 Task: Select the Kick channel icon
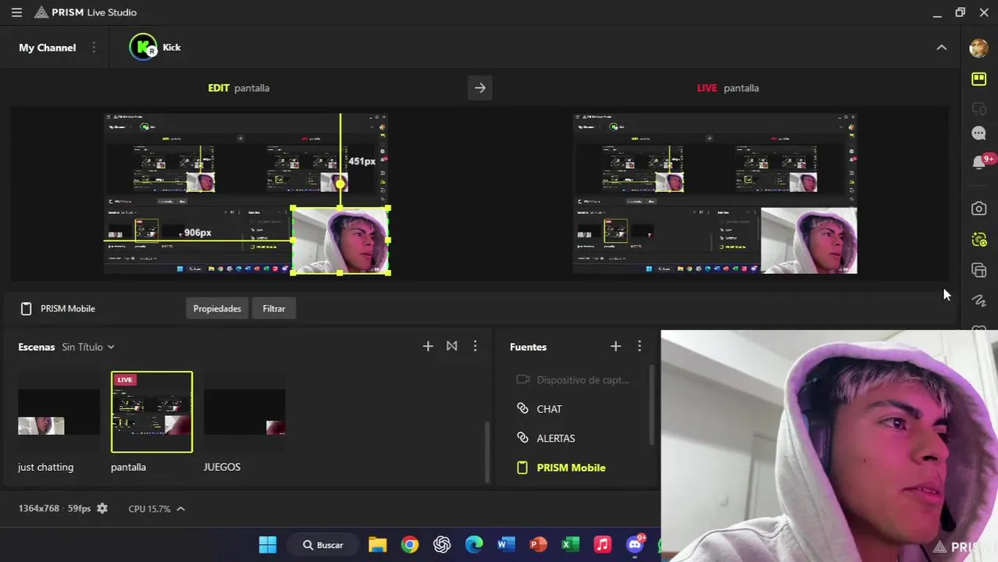[143, 48]
